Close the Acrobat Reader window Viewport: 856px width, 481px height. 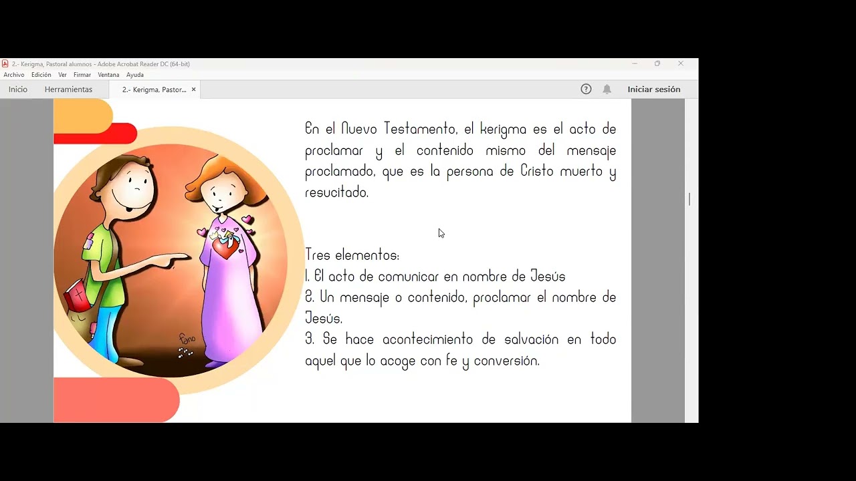click(681, 63)
